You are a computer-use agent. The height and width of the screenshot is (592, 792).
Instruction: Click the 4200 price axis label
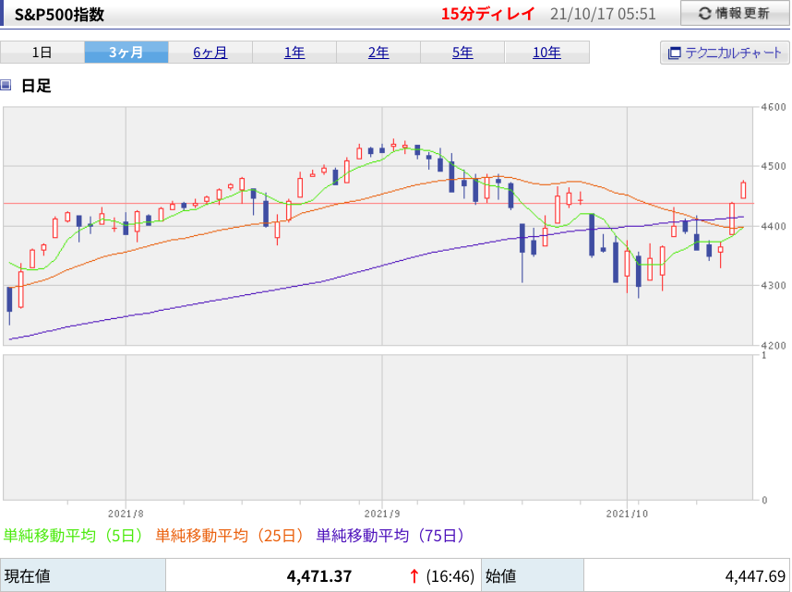pyautogui.click(x=774, y=346)
